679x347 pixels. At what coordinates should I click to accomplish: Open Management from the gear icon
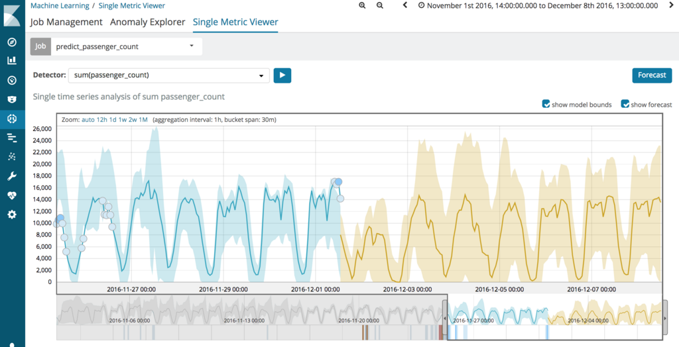click(x=12, y=214)
